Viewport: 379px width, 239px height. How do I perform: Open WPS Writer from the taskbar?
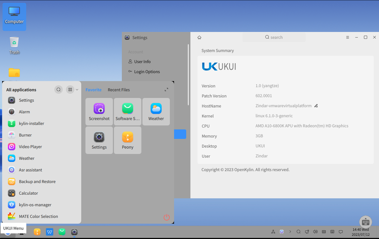click(50, 232)
